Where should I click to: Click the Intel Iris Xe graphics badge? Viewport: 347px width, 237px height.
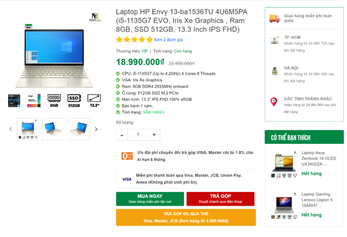[x=34, y=100]
